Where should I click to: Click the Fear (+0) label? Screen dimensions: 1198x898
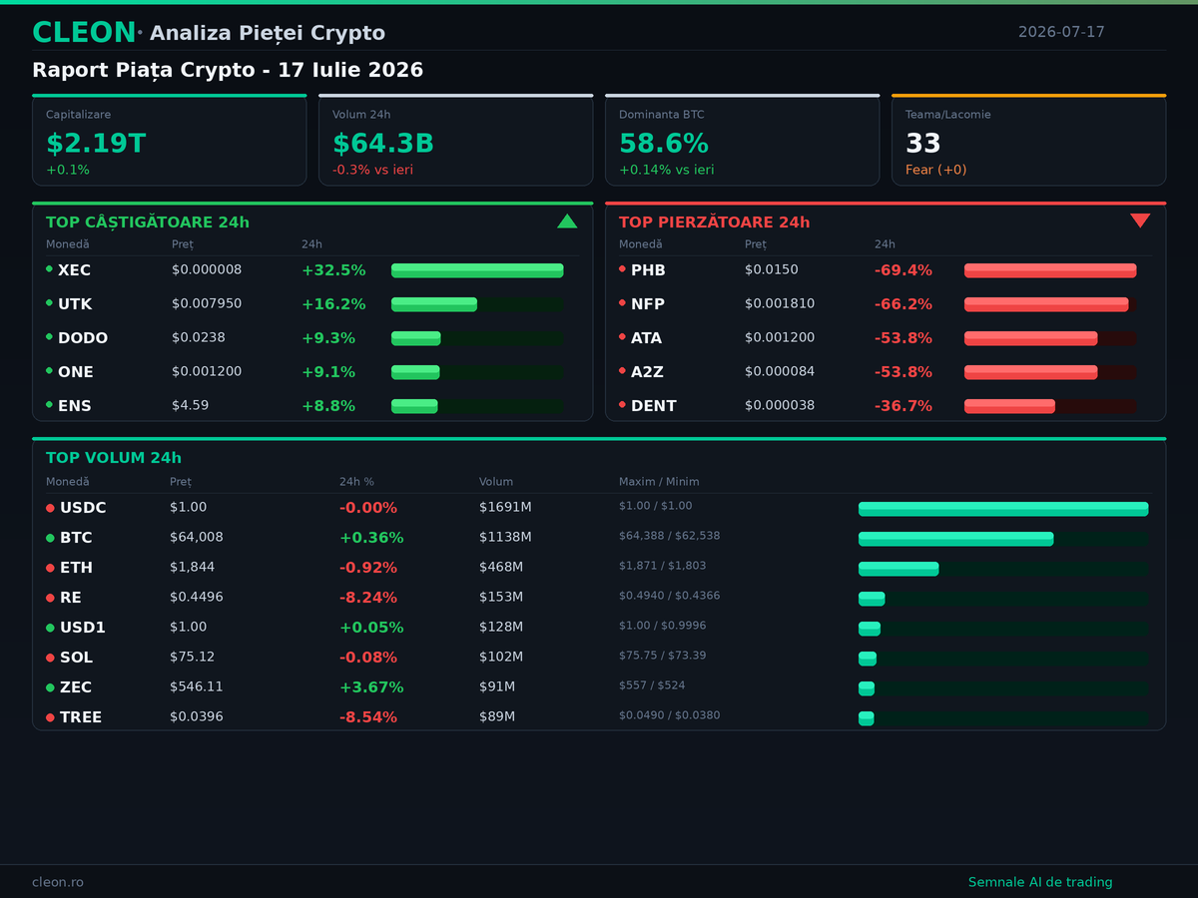coord(936,170)
